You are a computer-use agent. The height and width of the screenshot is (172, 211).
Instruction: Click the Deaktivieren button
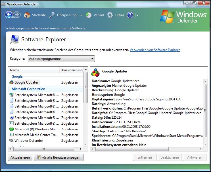tap(170, 157)
